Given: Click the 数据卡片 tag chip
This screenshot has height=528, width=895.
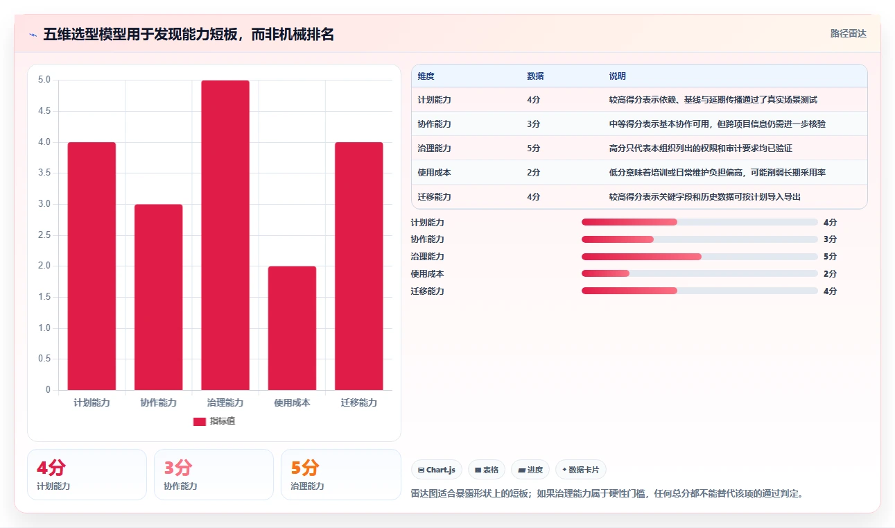Looking at the screenshot, I should (581, 470).
